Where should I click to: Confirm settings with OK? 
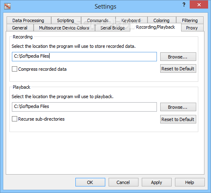pyautogui.click(x=90, y=182)
